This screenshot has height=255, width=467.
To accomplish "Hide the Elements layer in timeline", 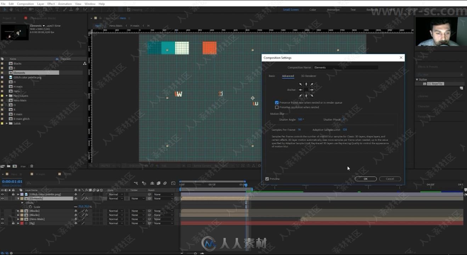I will 2,199.
